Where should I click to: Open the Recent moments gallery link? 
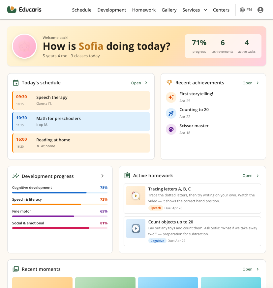coord(251,269)
